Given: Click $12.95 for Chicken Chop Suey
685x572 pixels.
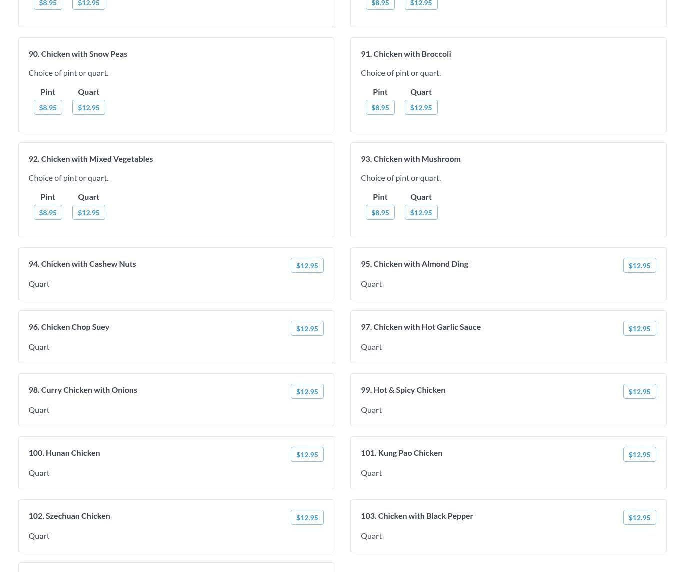Looking at the screenshot, I should (307, 328).
